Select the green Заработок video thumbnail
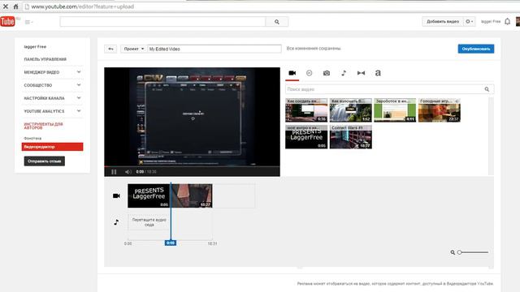520x292 pixels. 395,110
